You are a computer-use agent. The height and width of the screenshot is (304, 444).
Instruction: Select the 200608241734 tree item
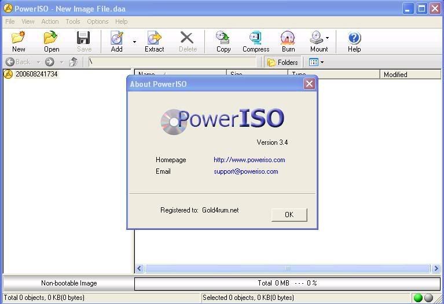point(36,74)
